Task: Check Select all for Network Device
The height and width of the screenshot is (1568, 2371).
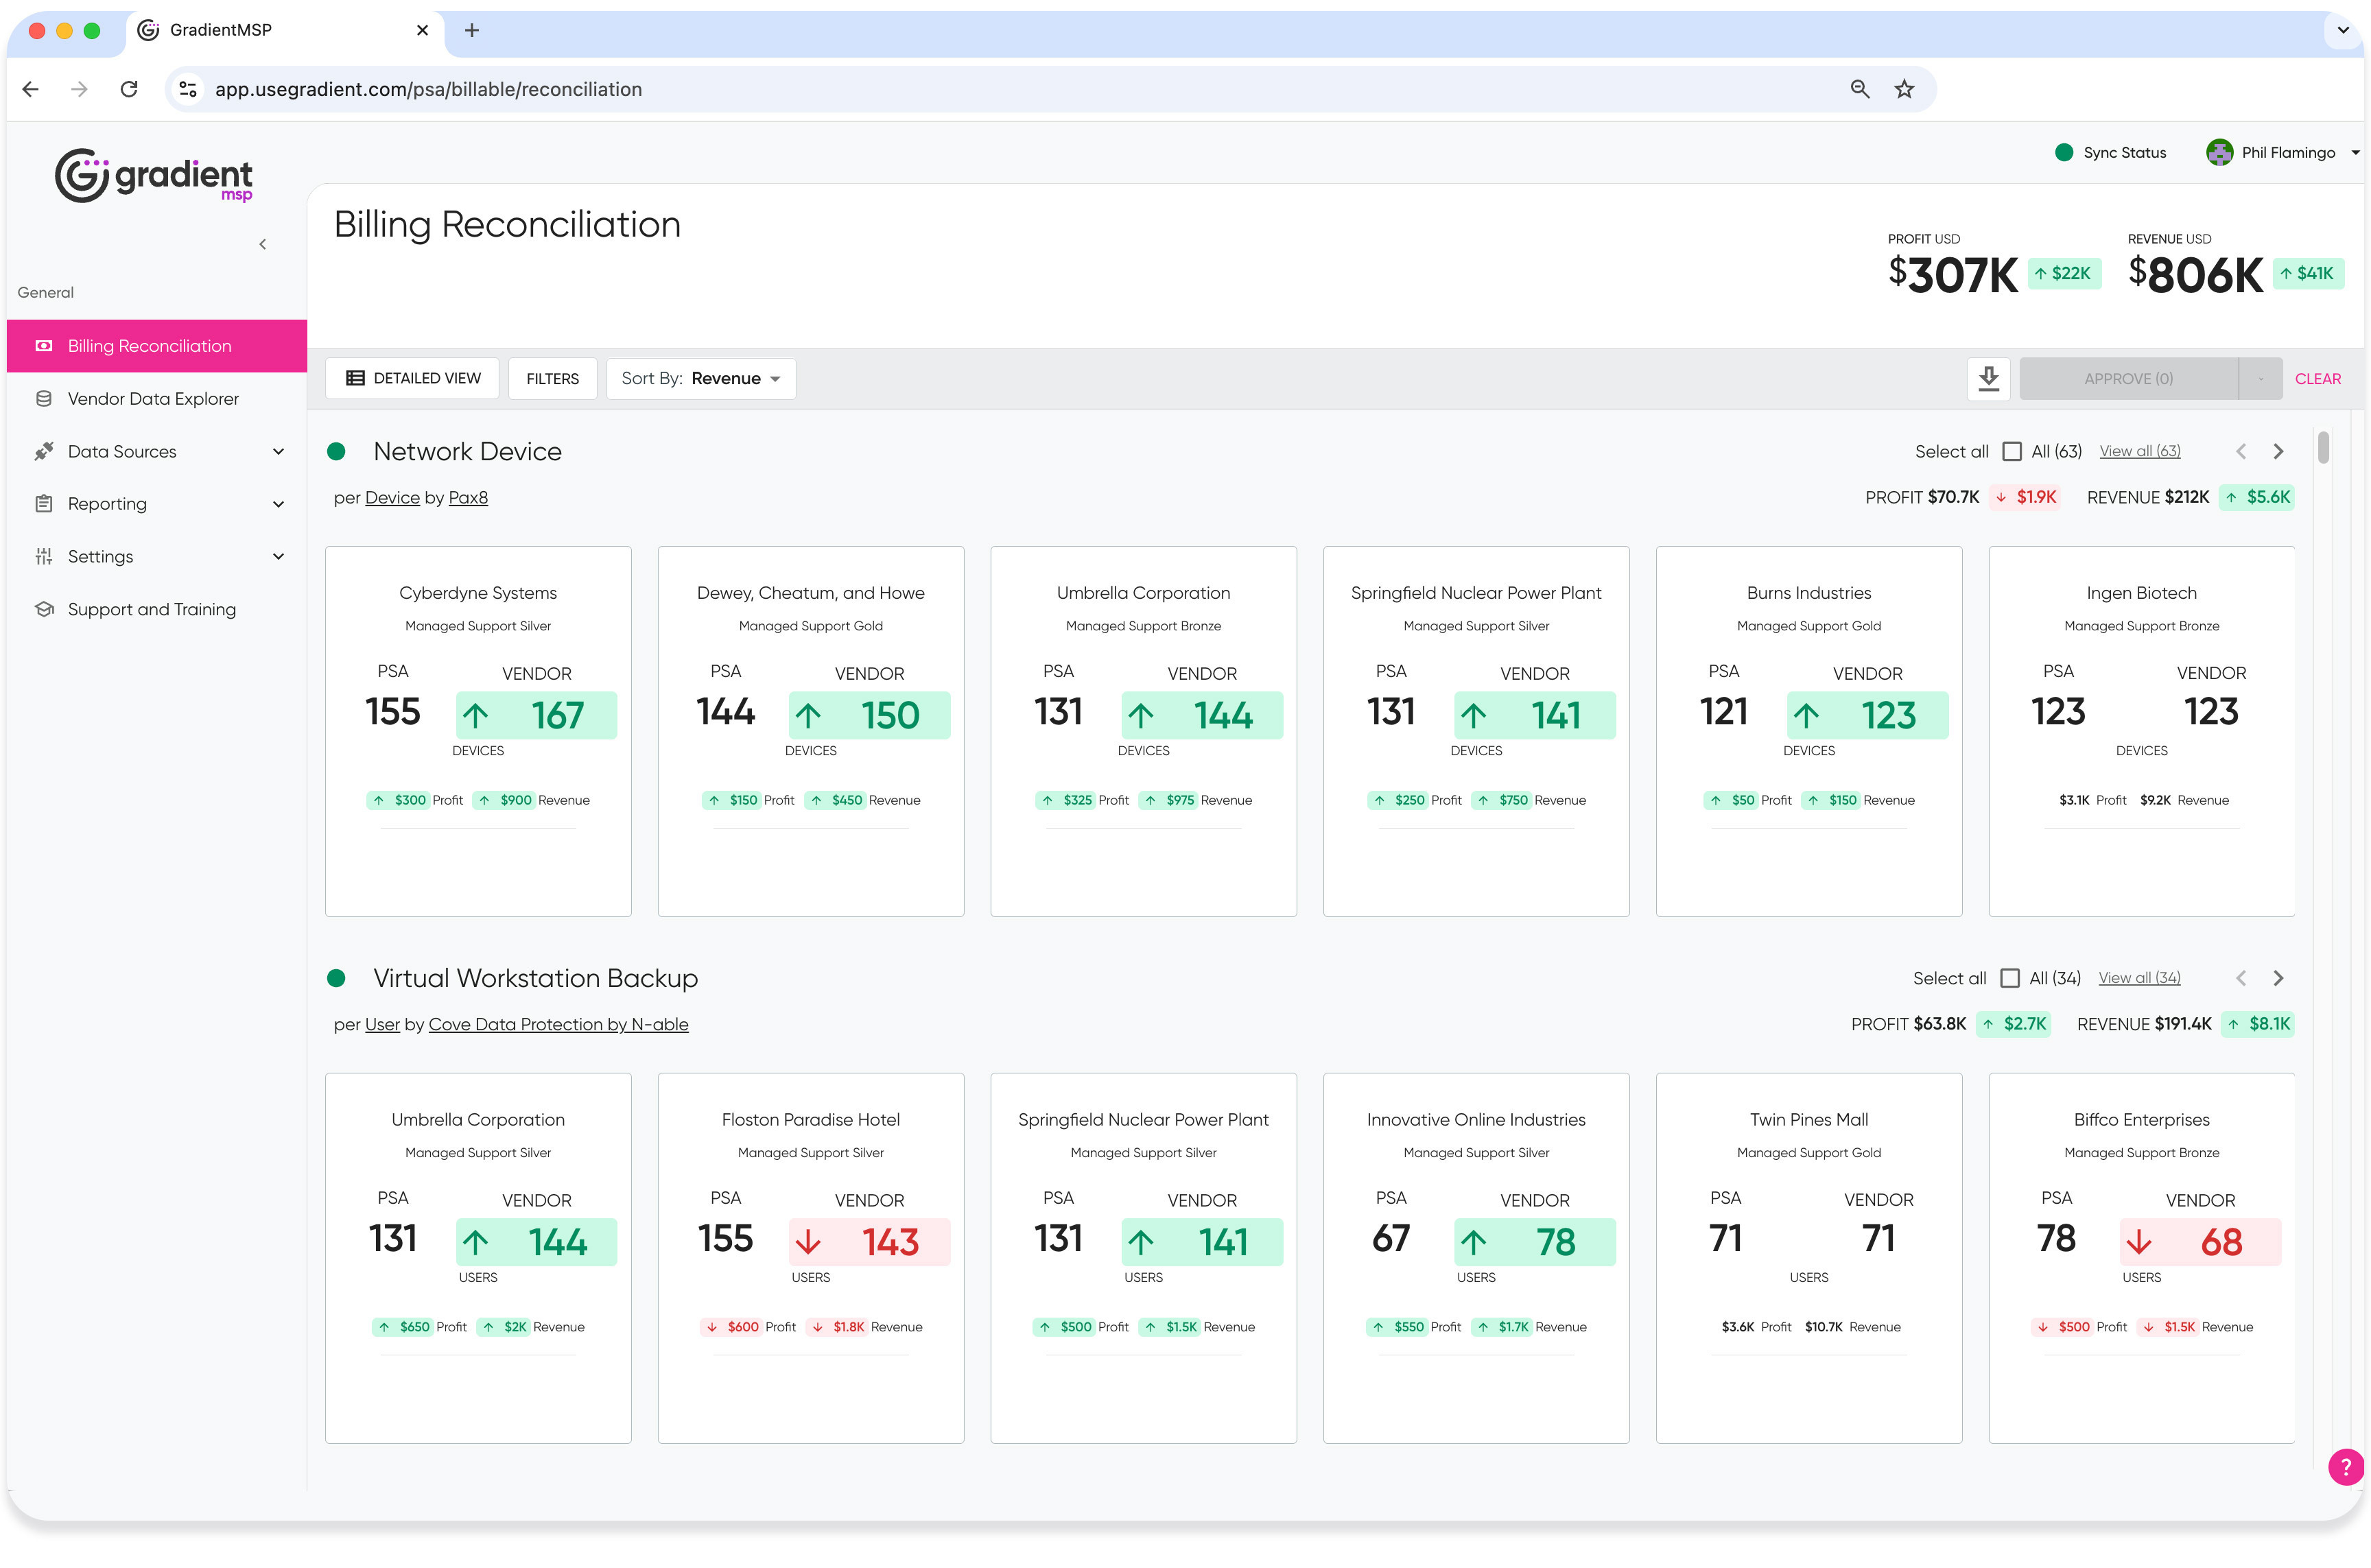Action: click(2011, 452)
